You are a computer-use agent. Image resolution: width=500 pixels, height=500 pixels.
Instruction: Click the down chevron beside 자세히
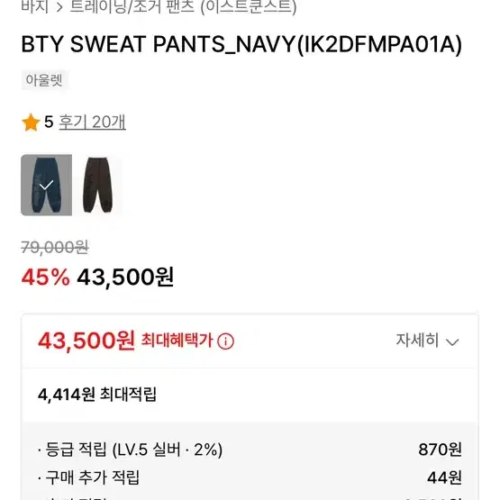click(452, 342)
